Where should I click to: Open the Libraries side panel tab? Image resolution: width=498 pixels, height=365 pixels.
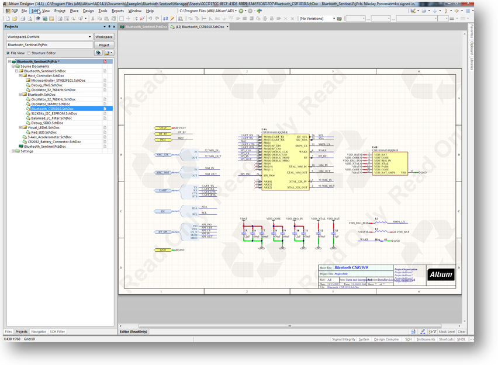point(472,64)
